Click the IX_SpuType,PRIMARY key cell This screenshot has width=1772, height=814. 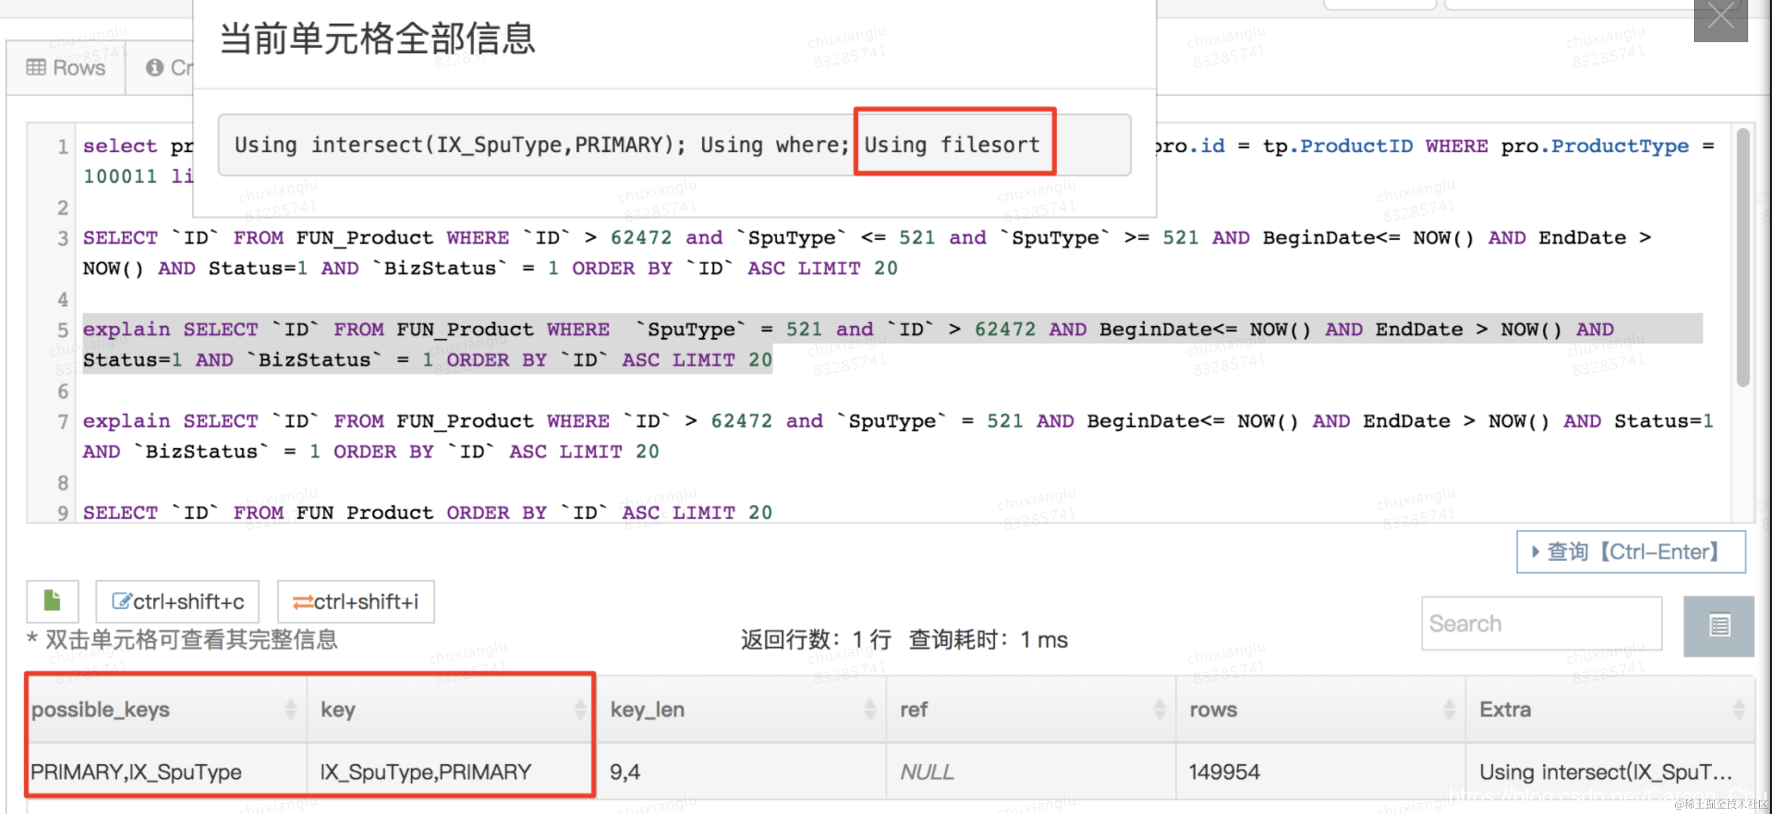pyautogui.click(x=425, y=771)
